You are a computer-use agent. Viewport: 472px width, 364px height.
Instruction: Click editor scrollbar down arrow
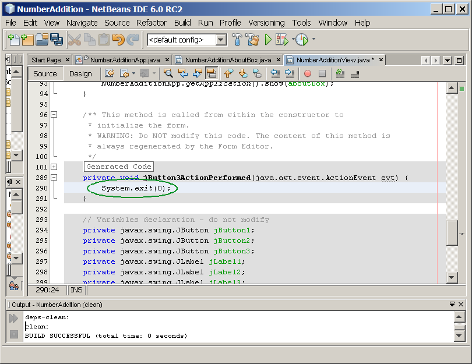tap(452, 277)
